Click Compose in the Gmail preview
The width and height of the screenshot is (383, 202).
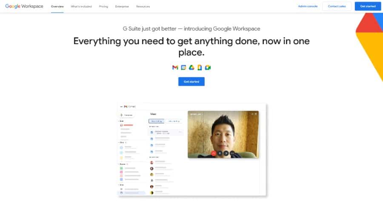pyautogui.click(x=126, y=115)
